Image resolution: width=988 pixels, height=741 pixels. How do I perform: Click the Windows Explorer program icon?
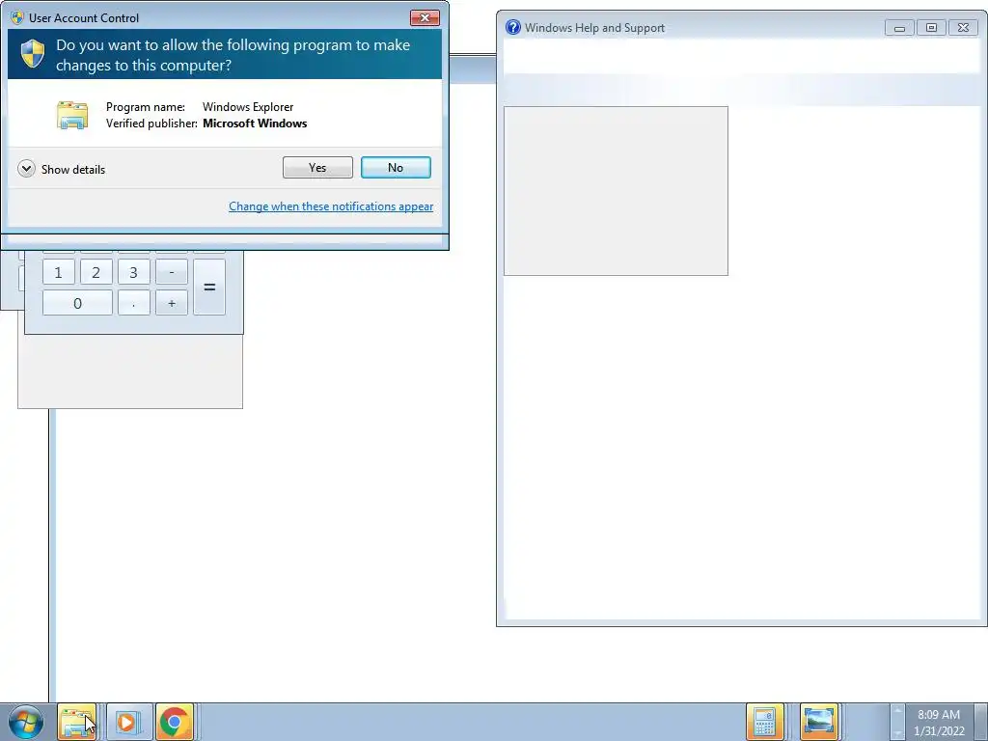click(72, 115)
